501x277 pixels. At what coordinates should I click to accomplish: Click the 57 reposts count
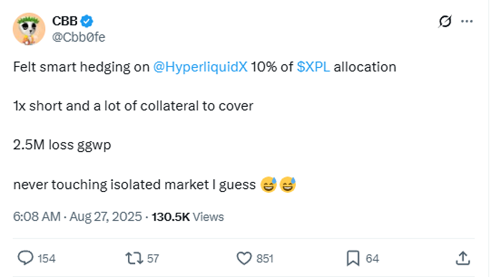coord(153,258)
